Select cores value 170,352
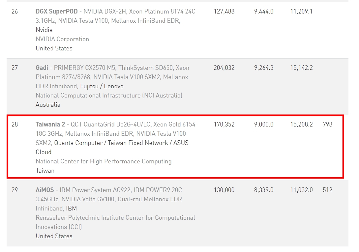This screenshot has height=252, width=359. pos(224,124)
